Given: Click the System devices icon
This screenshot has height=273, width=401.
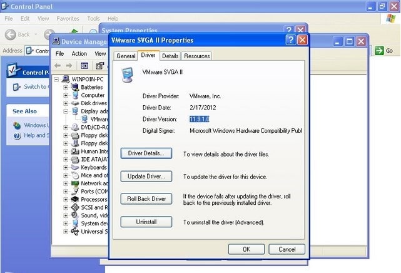Looking at the screenshot, I should pos(75,224).
